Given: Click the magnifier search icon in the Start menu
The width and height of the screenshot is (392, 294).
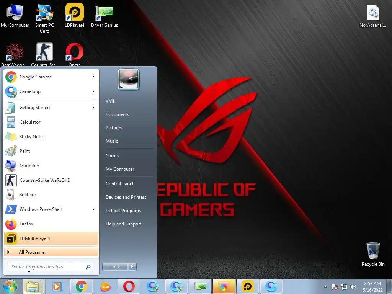Looking at the screenshot, I should (x=88, y=267).
